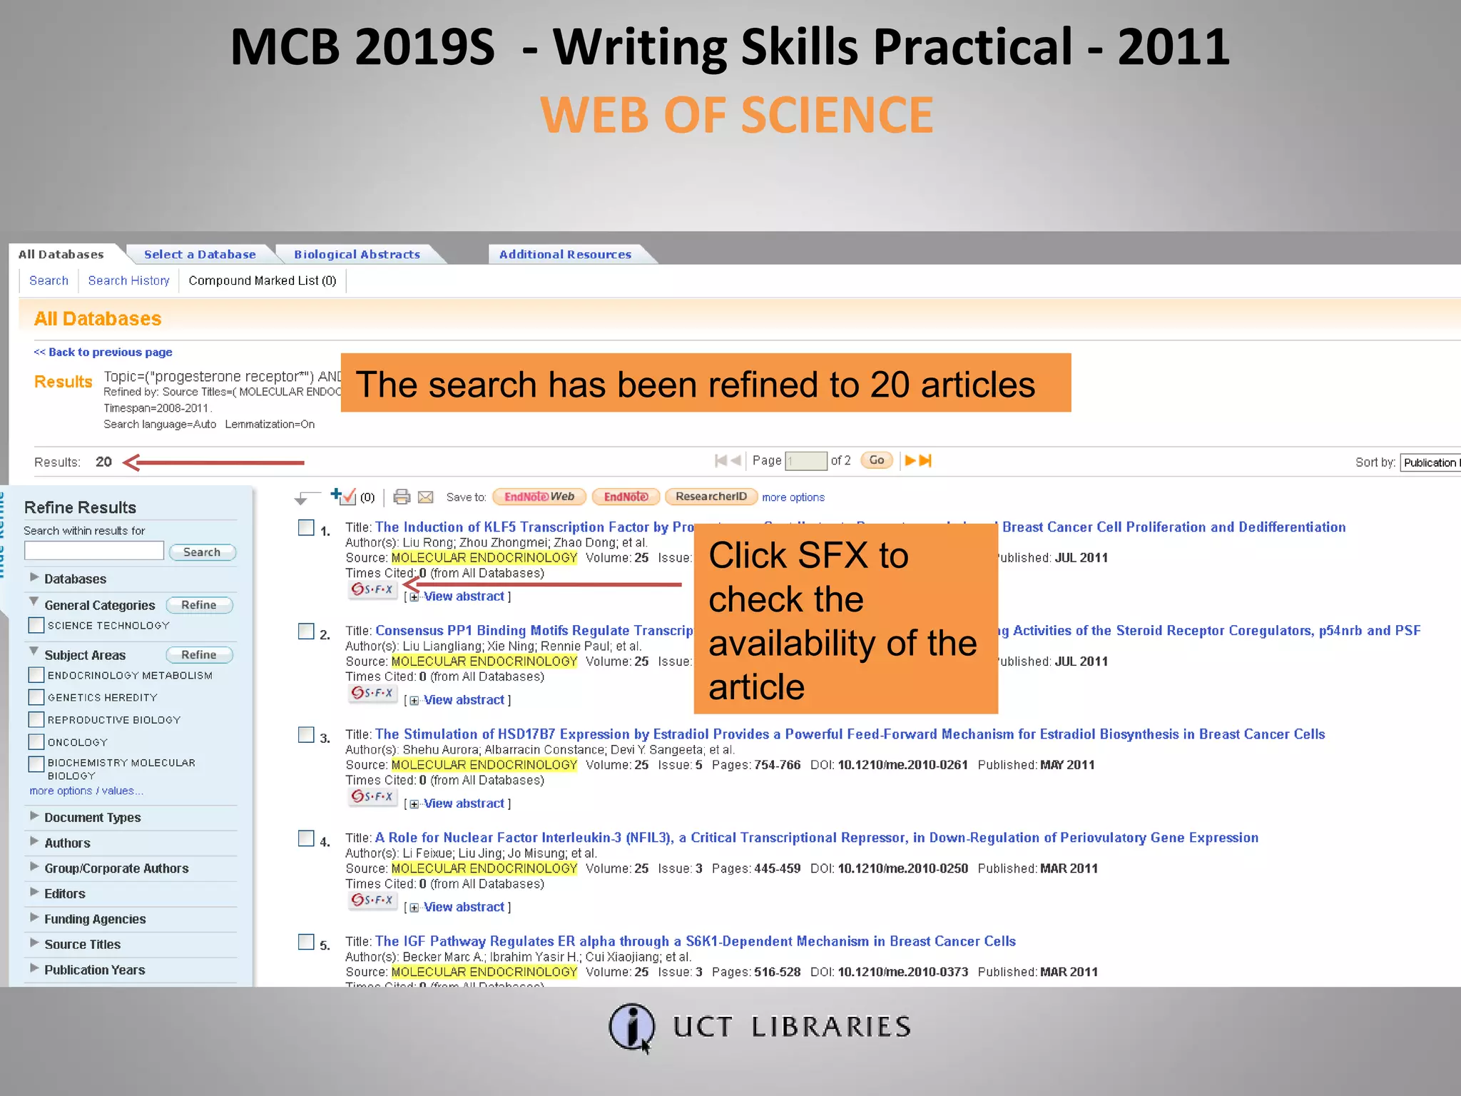Expand the Databases refine section
This screenshot has height=1096, width=1461.
tap(34, 577)
